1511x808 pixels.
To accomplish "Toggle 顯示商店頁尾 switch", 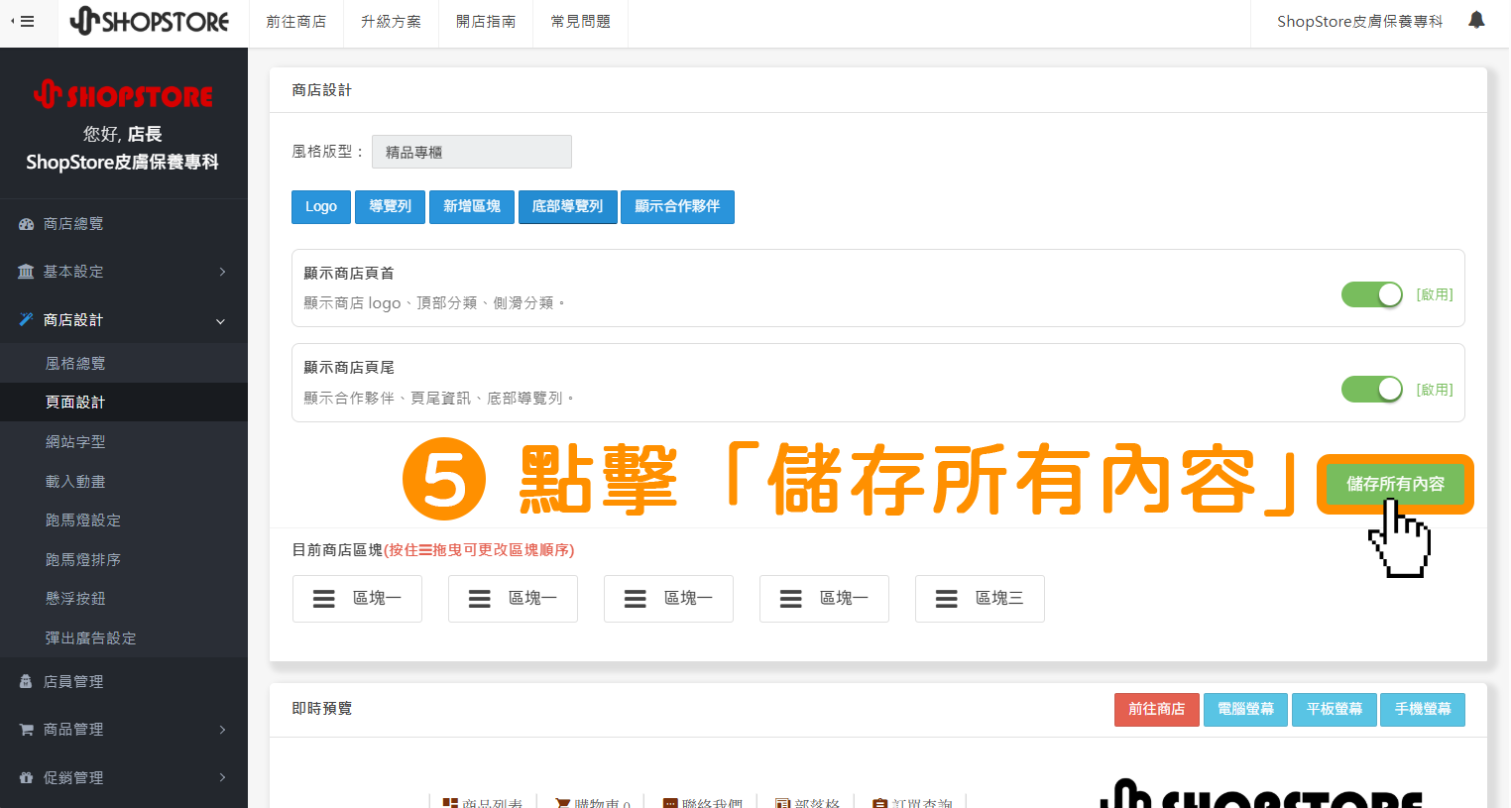I will click(x=1372, y=390).
